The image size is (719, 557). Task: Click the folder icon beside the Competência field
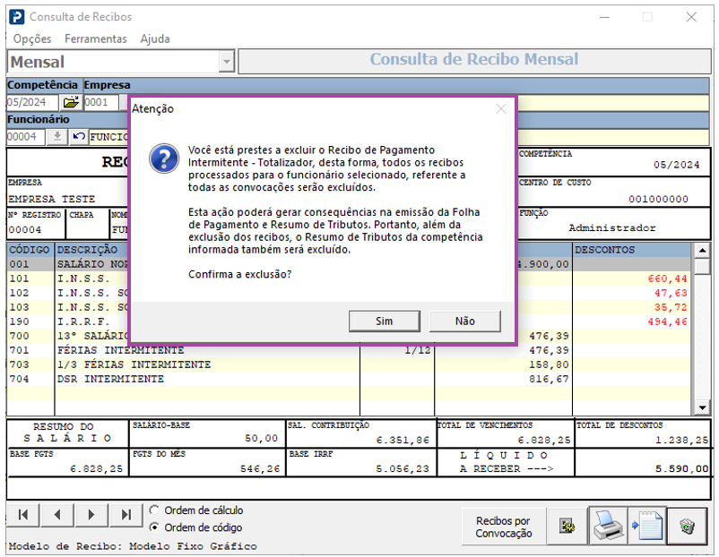pyautogui.click(x=71, y=102)
